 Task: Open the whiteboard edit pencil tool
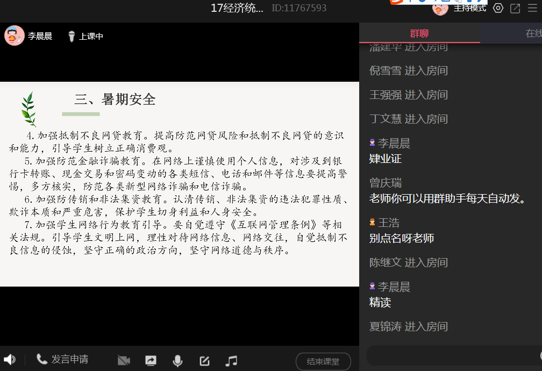pyautogui.click(x=204, y=361)
